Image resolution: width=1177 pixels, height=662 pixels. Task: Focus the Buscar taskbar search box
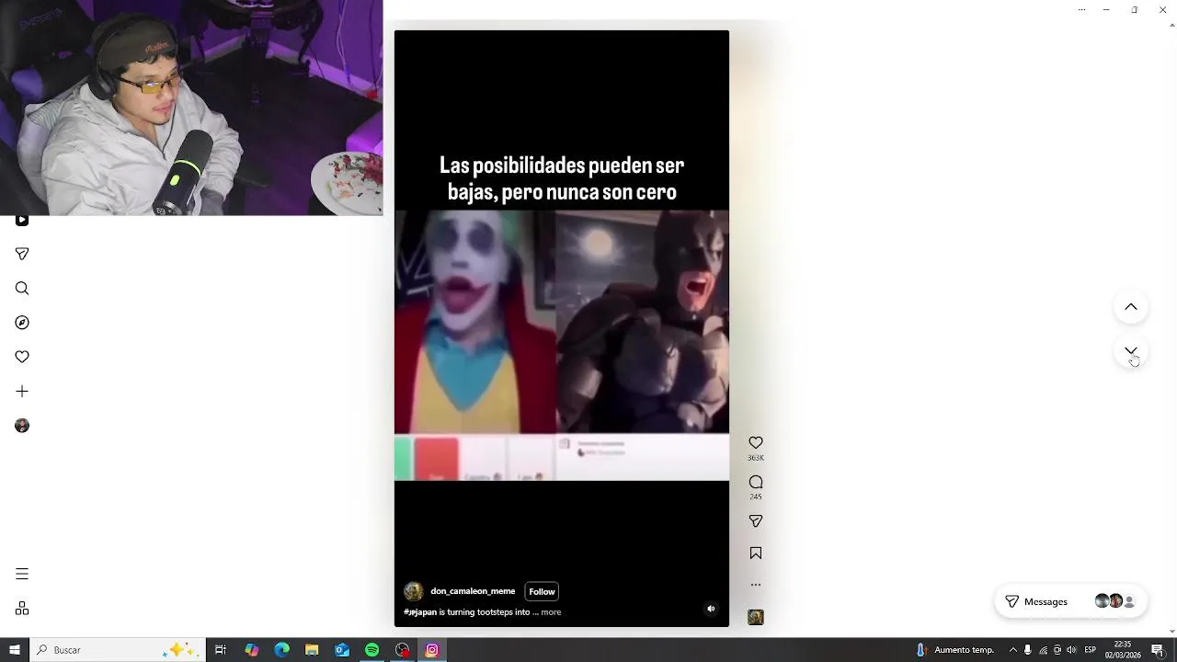tap(117, 650)
